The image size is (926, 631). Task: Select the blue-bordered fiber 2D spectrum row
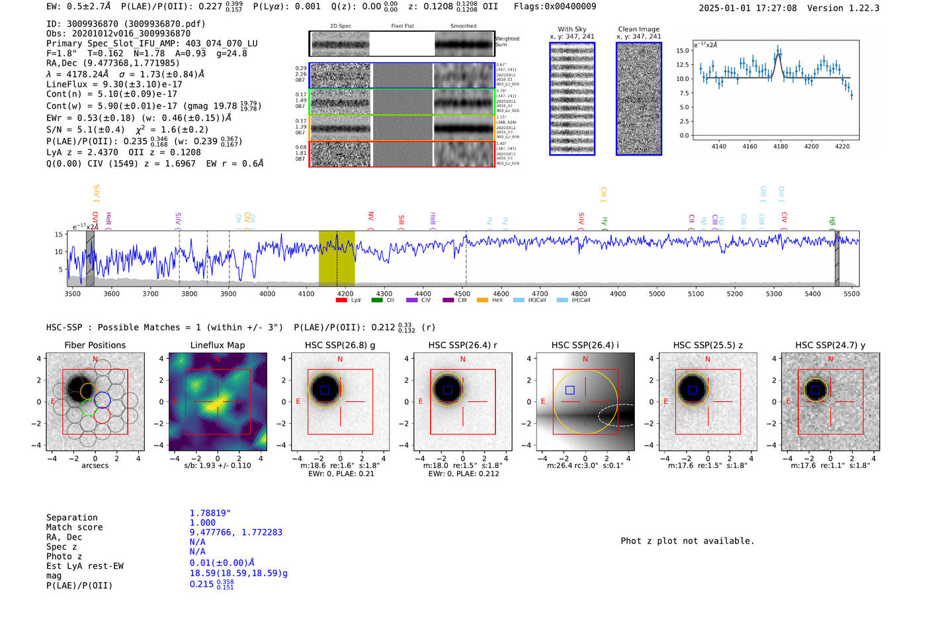(402, 75)
